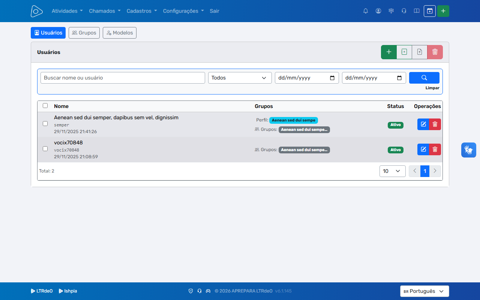Click the Limpar link

pyautogui.click(x=432, y=88)
